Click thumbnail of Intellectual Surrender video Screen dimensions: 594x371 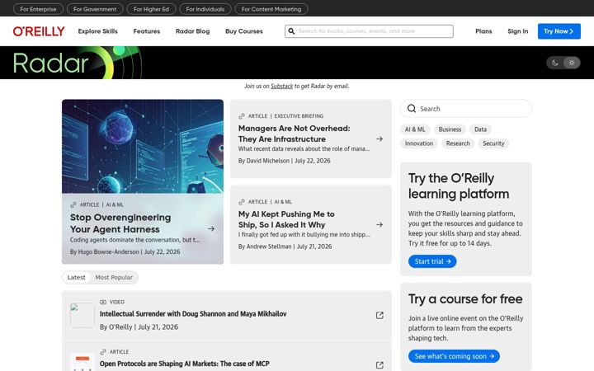[82, 315]
